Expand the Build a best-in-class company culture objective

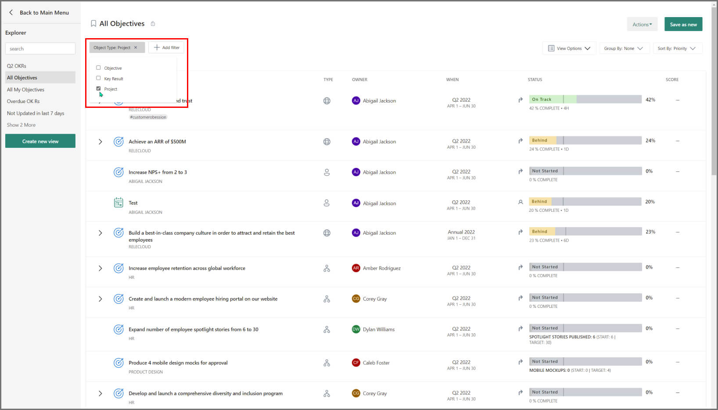100,233
